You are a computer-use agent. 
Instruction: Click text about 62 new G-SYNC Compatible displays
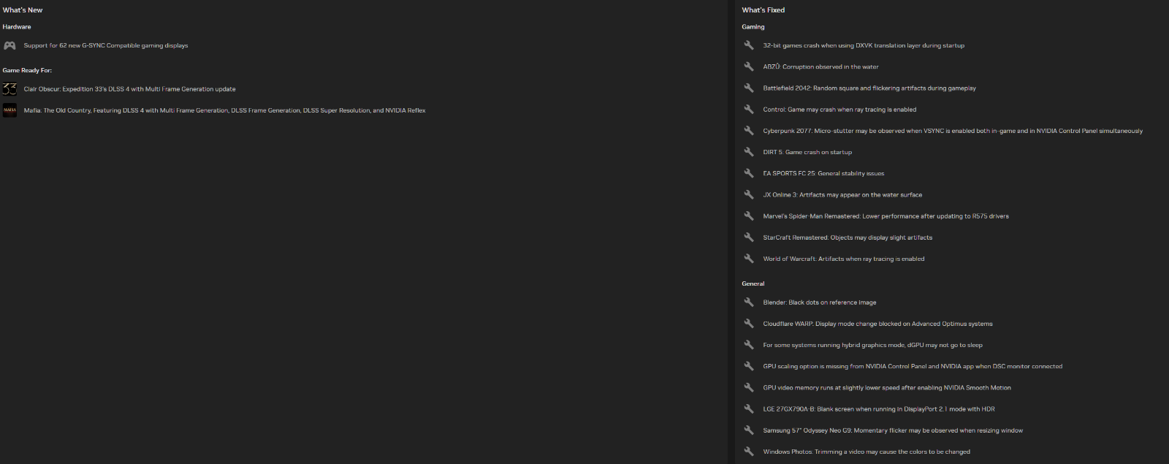pos(106,45)
